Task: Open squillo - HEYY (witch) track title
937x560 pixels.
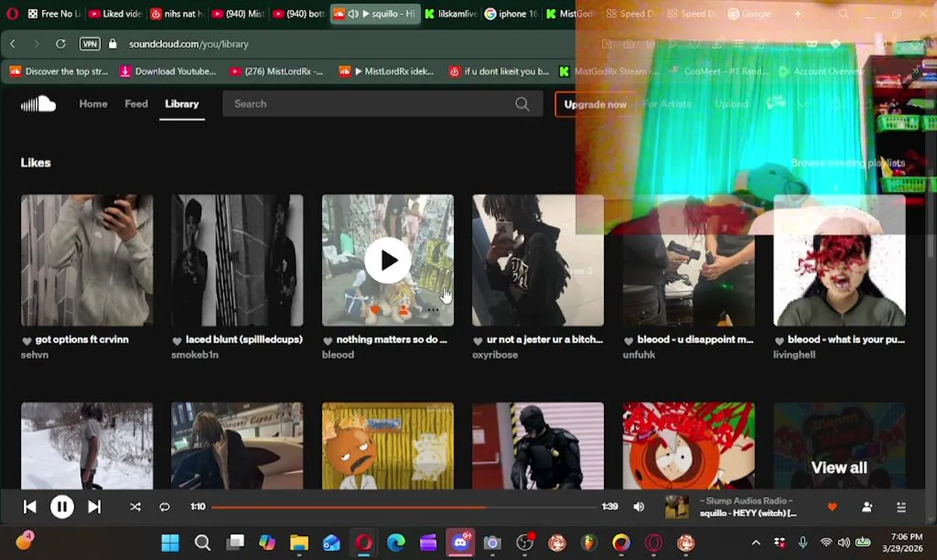Action: [748, 513]
